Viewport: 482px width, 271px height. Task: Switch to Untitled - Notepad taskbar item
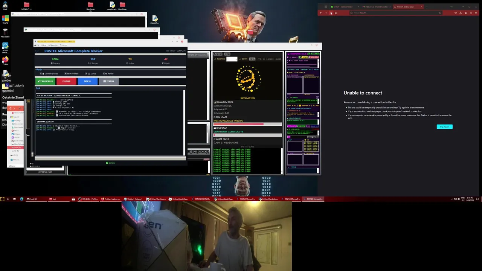[133, 199]
